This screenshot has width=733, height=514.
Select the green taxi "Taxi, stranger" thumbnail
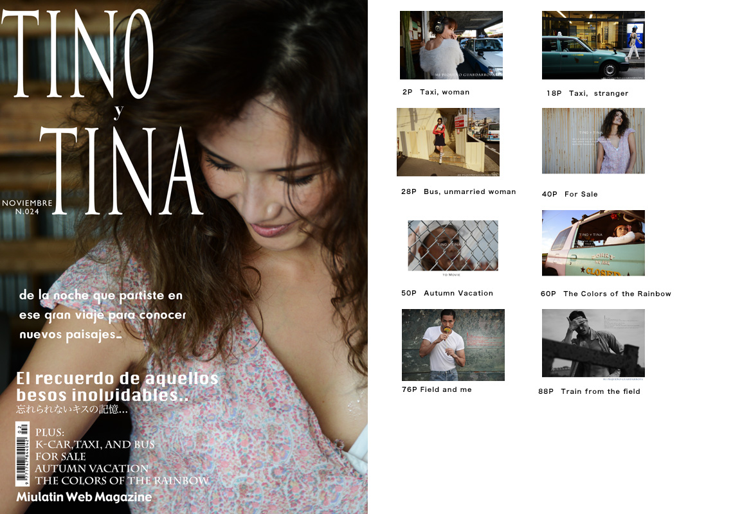pyautogui.click(x=593, y=45)
